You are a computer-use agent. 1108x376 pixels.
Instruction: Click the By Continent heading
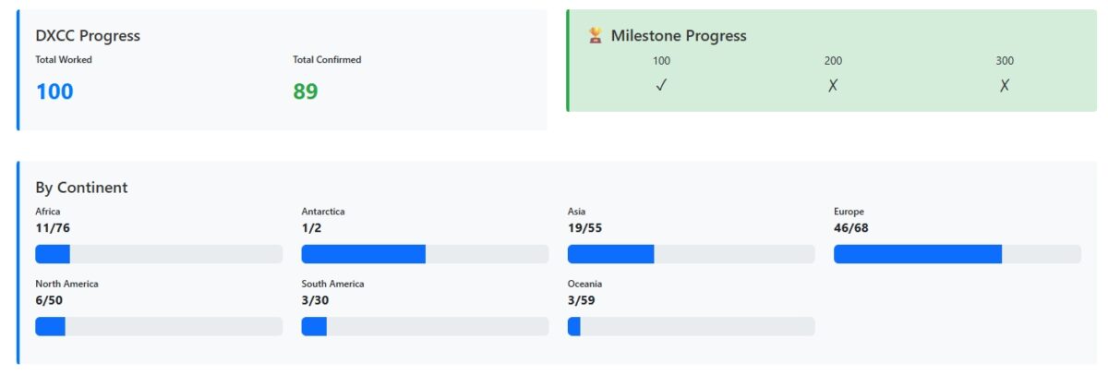coord(81,188)
